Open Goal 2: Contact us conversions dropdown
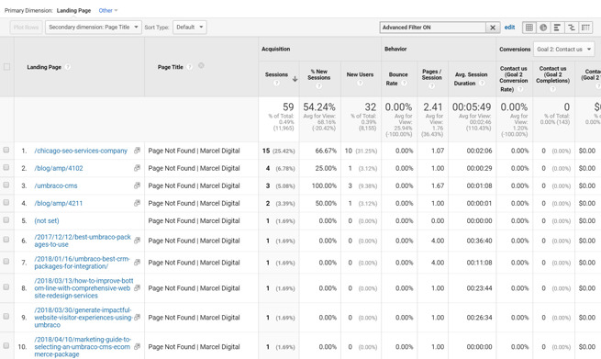Image resolution: width=601 pixels, height=359 pixels. [x=563, y=49]
